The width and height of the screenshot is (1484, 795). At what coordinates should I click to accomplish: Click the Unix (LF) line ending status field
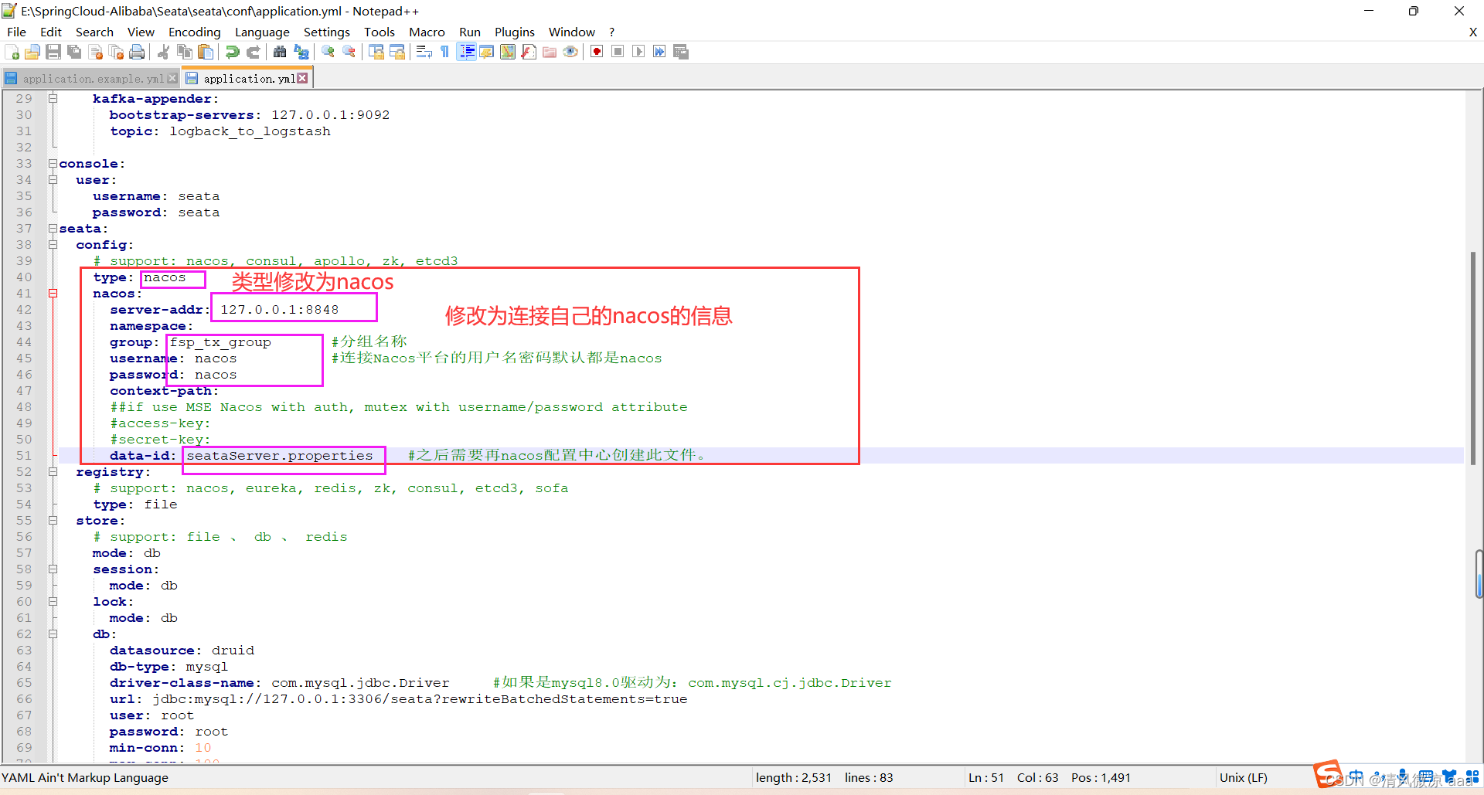point(1243,777)
